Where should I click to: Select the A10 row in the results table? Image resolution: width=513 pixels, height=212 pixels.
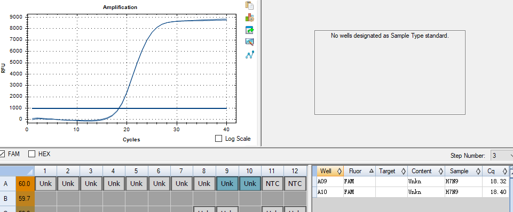413,192
